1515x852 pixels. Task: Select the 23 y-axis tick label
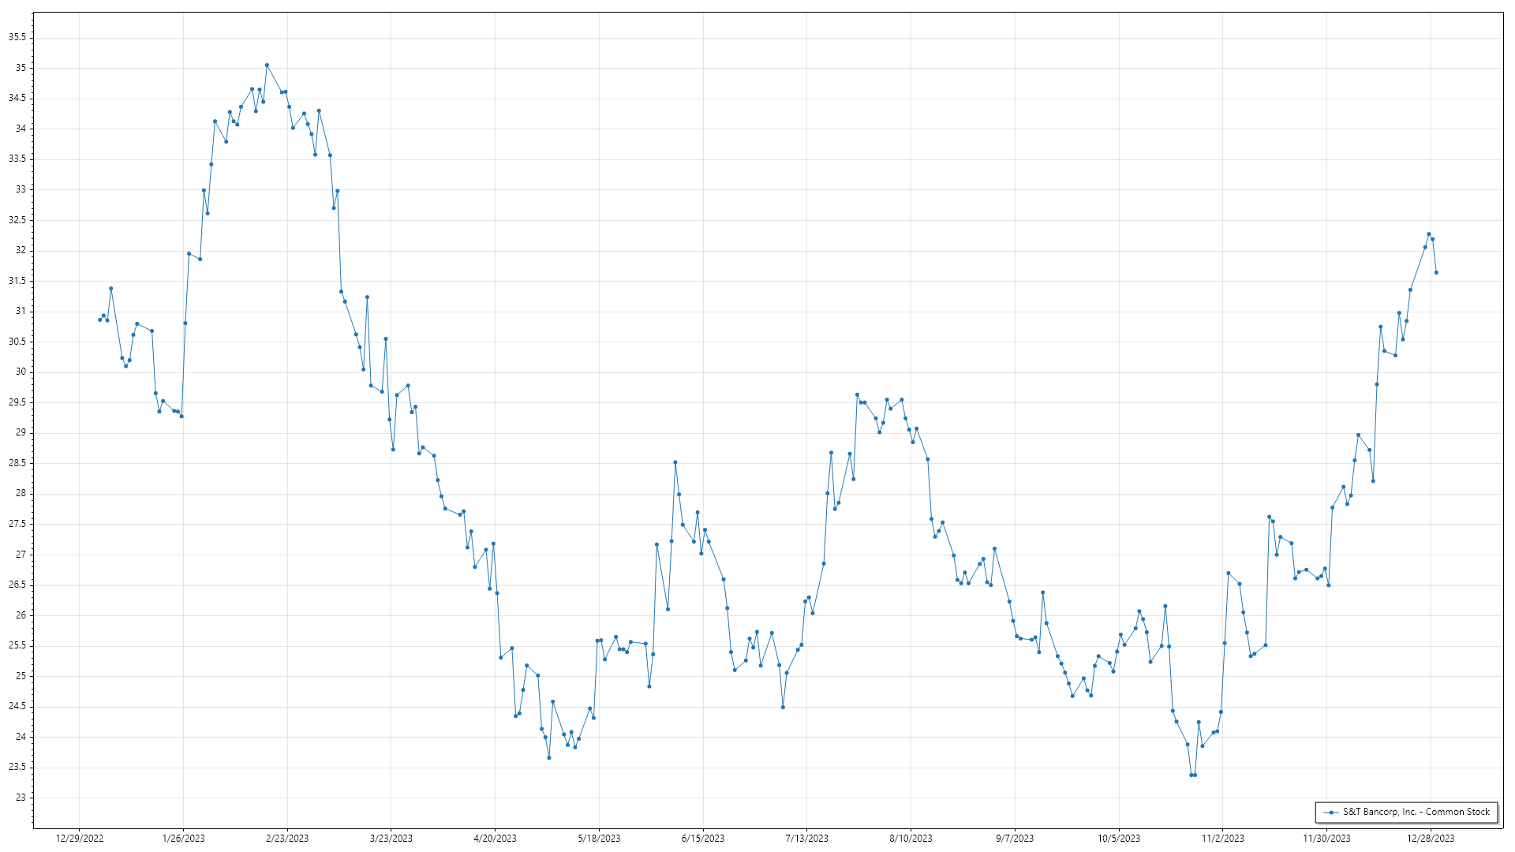coord(21,798)
